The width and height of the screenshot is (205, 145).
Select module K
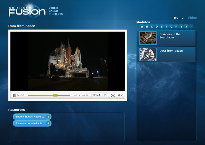pos(191,27)
